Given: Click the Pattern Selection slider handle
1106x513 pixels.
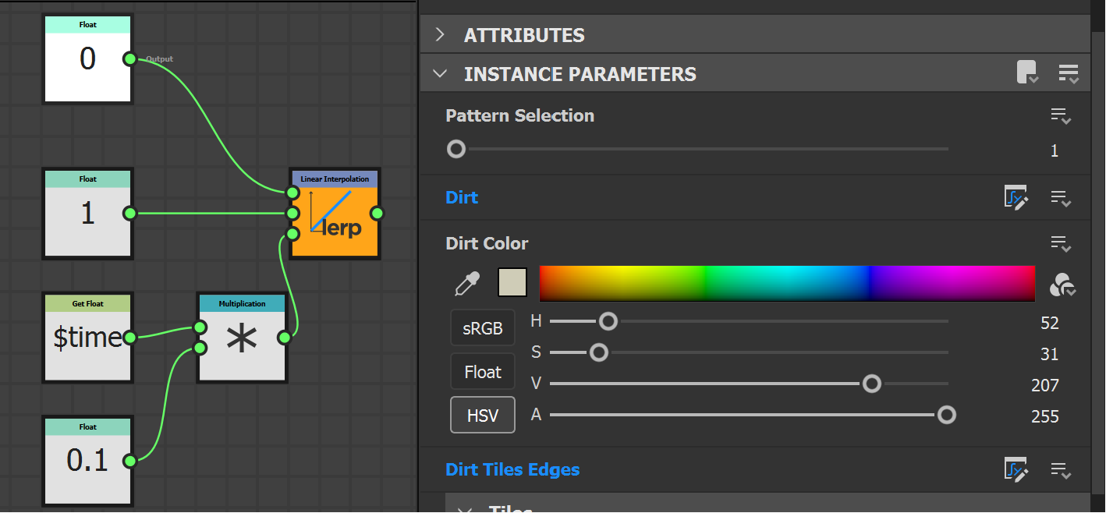Looking at the screenshot, I should tap(456, 149).
